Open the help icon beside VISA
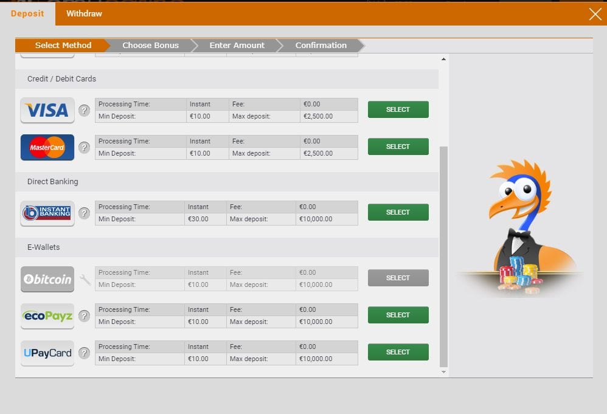This screenshot has width=607, height=414. pyautogui.click(x=85, y=110)
